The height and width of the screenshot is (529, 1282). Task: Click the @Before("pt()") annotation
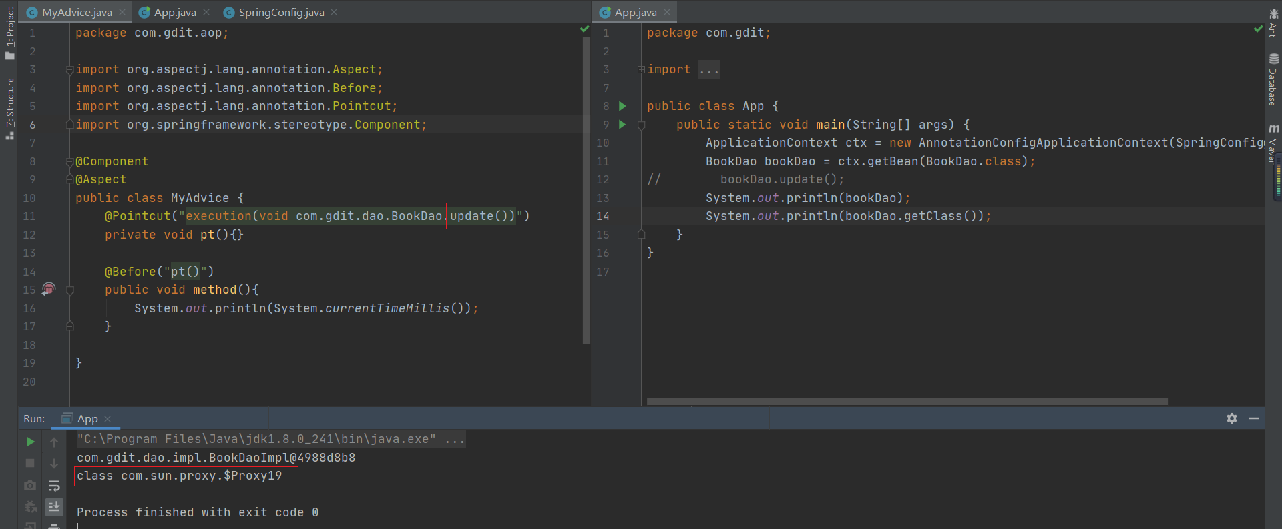pos(160,272)
